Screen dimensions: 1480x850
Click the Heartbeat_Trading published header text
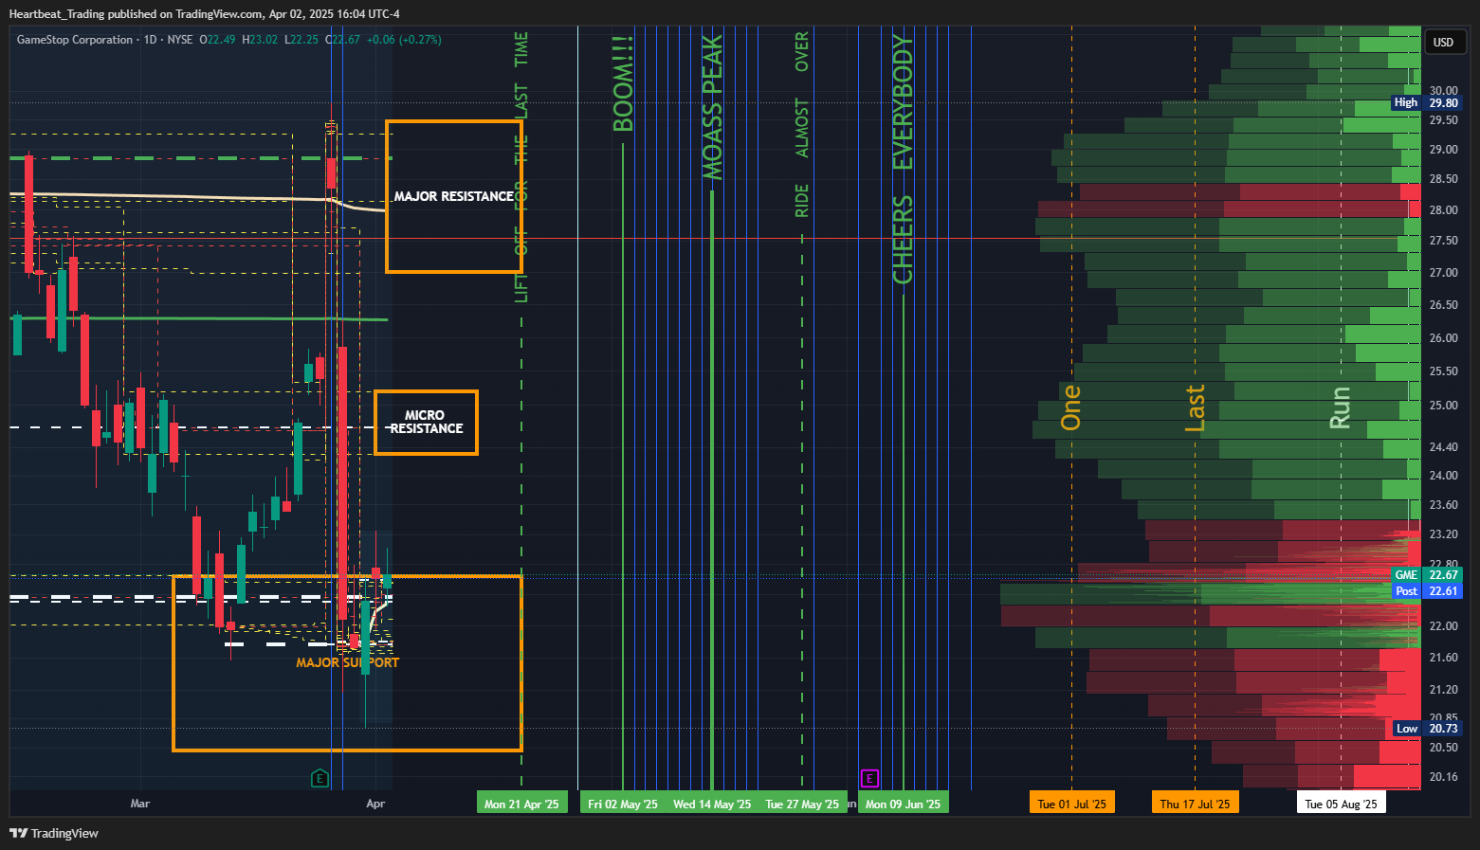tap(204, 14)
